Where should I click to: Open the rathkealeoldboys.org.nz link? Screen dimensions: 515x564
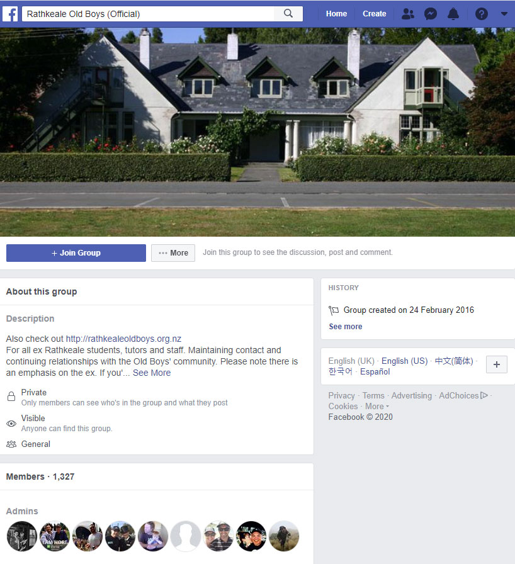(x=123, y=339)
